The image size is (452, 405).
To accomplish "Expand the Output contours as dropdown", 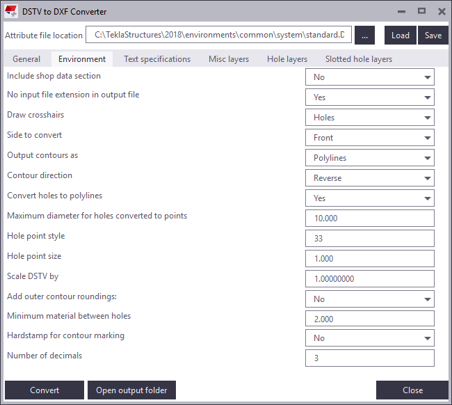I will [369, 158].
